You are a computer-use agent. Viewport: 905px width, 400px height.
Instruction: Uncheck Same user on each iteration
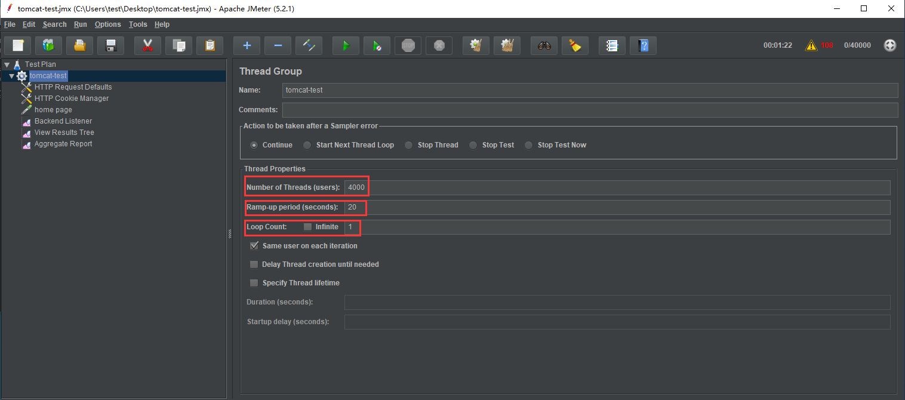(x=254, y=245)
